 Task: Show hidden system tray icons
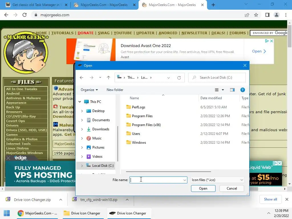click(x=269, y=213)
